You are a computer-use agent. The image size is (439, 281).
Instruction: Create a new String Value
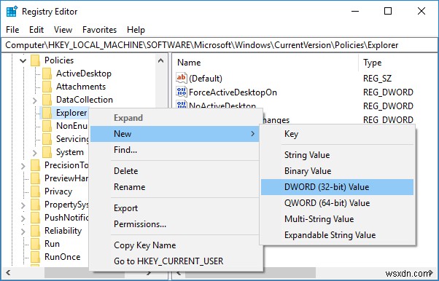coord(338,155)
